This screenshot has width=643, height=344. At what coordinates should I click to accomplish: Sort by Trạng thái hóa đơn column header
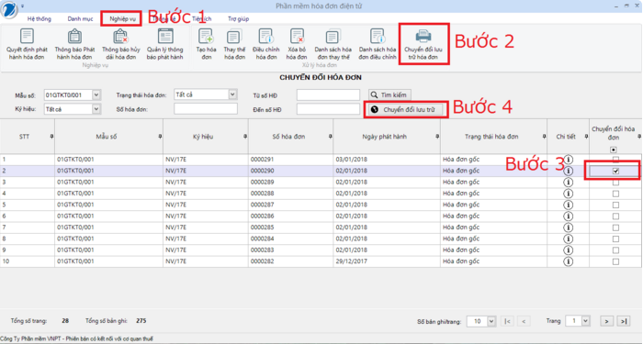point(491,137)
